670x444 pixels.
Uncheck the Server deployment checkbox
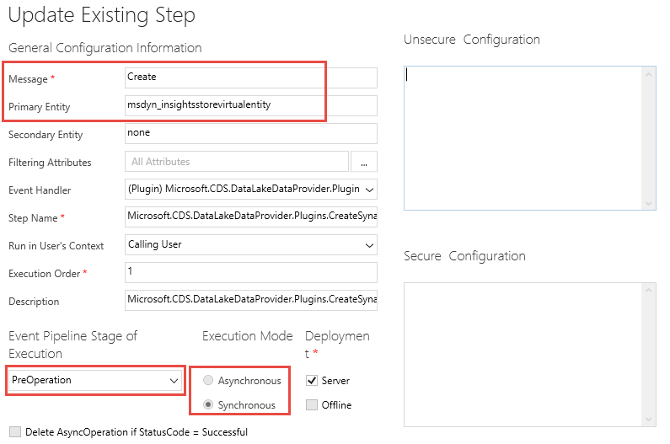tap(312, 381)
